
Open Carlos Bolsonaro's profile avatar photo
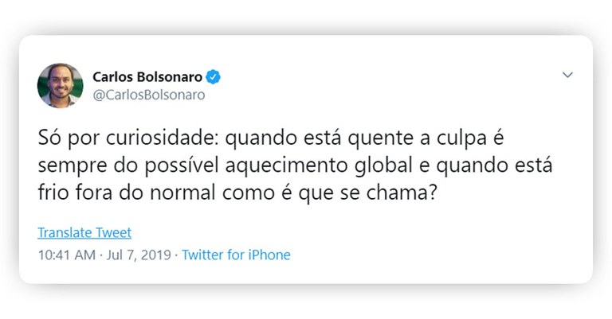60,85
